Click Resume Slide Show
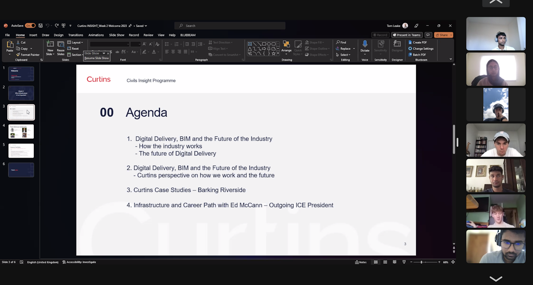Screen dimensions: 533x285 click(97, 58)
